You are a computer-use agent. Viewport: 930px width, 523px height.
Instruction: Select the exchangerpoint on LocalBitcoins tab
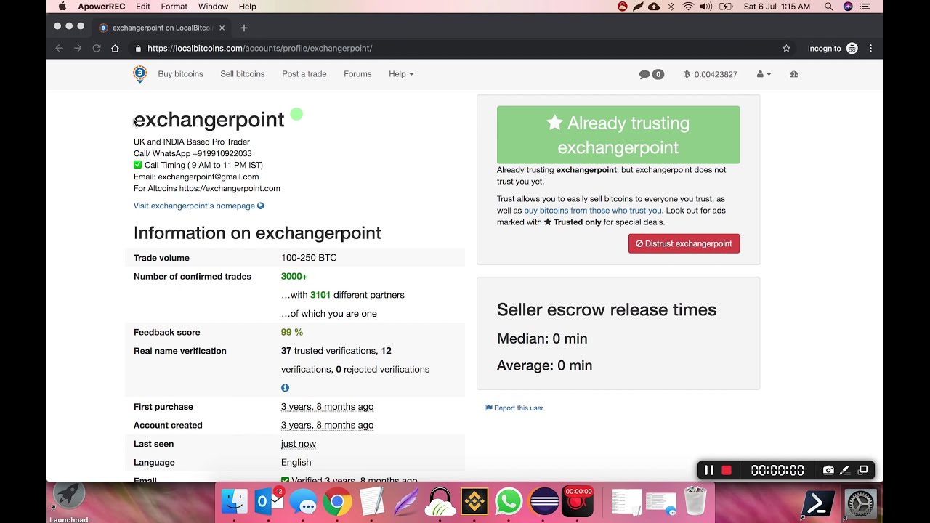point(161,28)
